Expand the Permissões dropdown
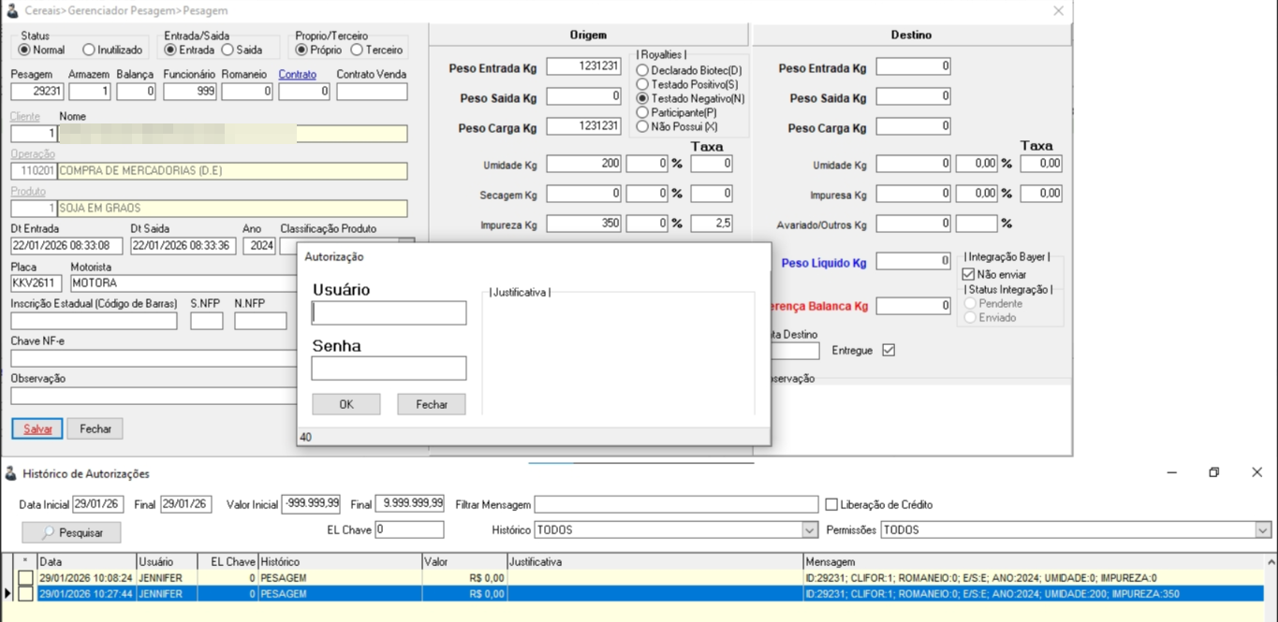 coord(1262,529)
